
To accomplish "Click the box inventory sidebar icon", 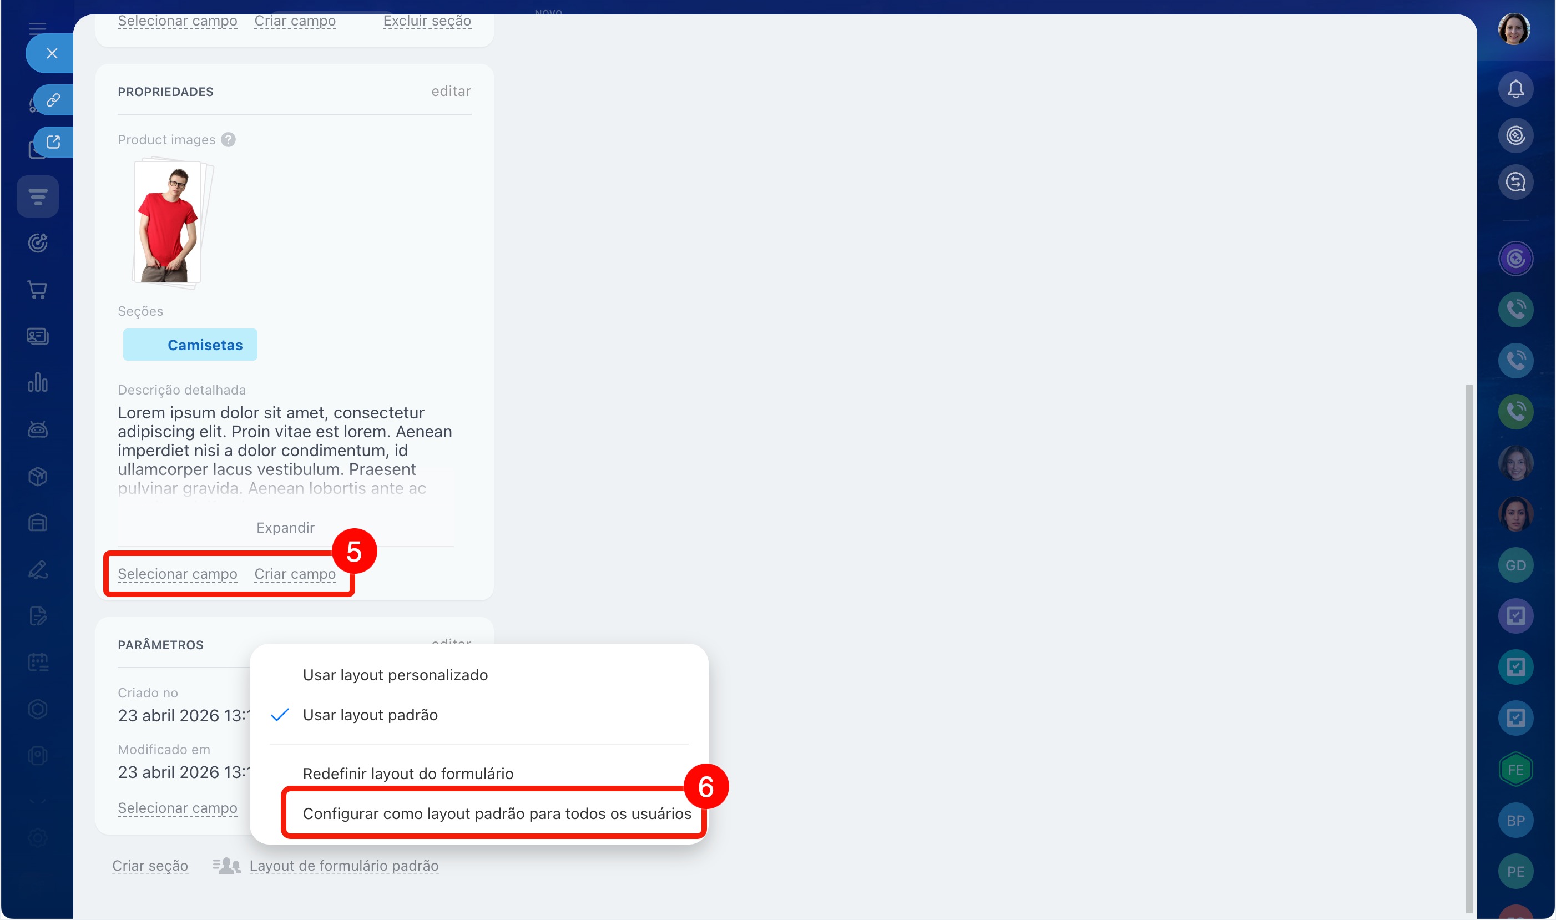I will [x=38, y=476].
